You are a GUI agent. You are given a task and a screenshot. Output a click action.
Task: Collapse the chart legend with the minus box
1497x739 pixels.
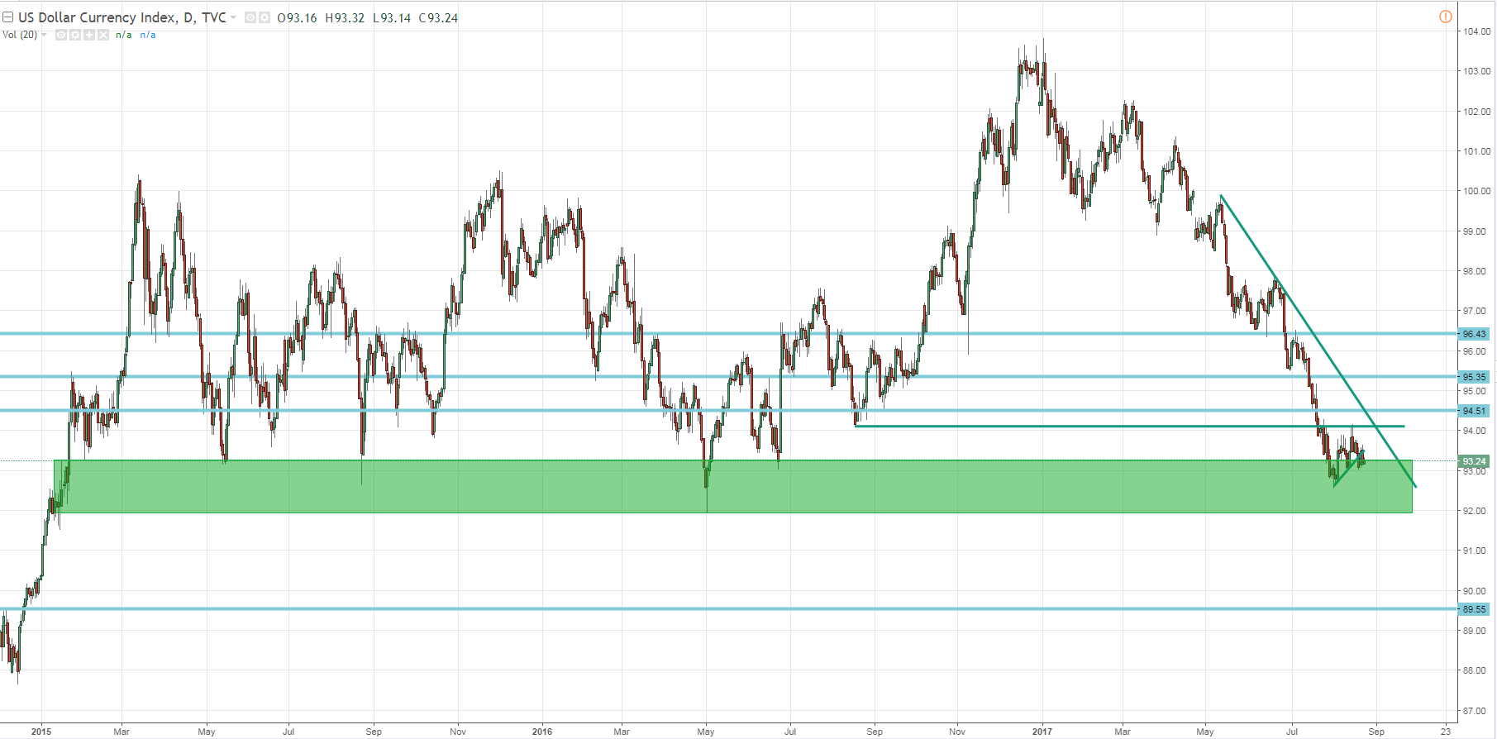(8, 17)
